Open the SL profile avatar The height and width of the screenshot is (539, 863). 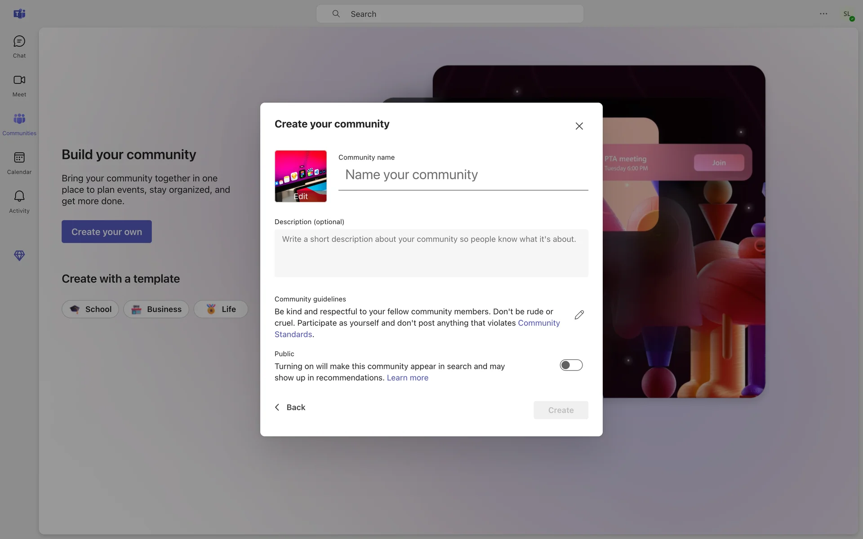pos(847,14)
